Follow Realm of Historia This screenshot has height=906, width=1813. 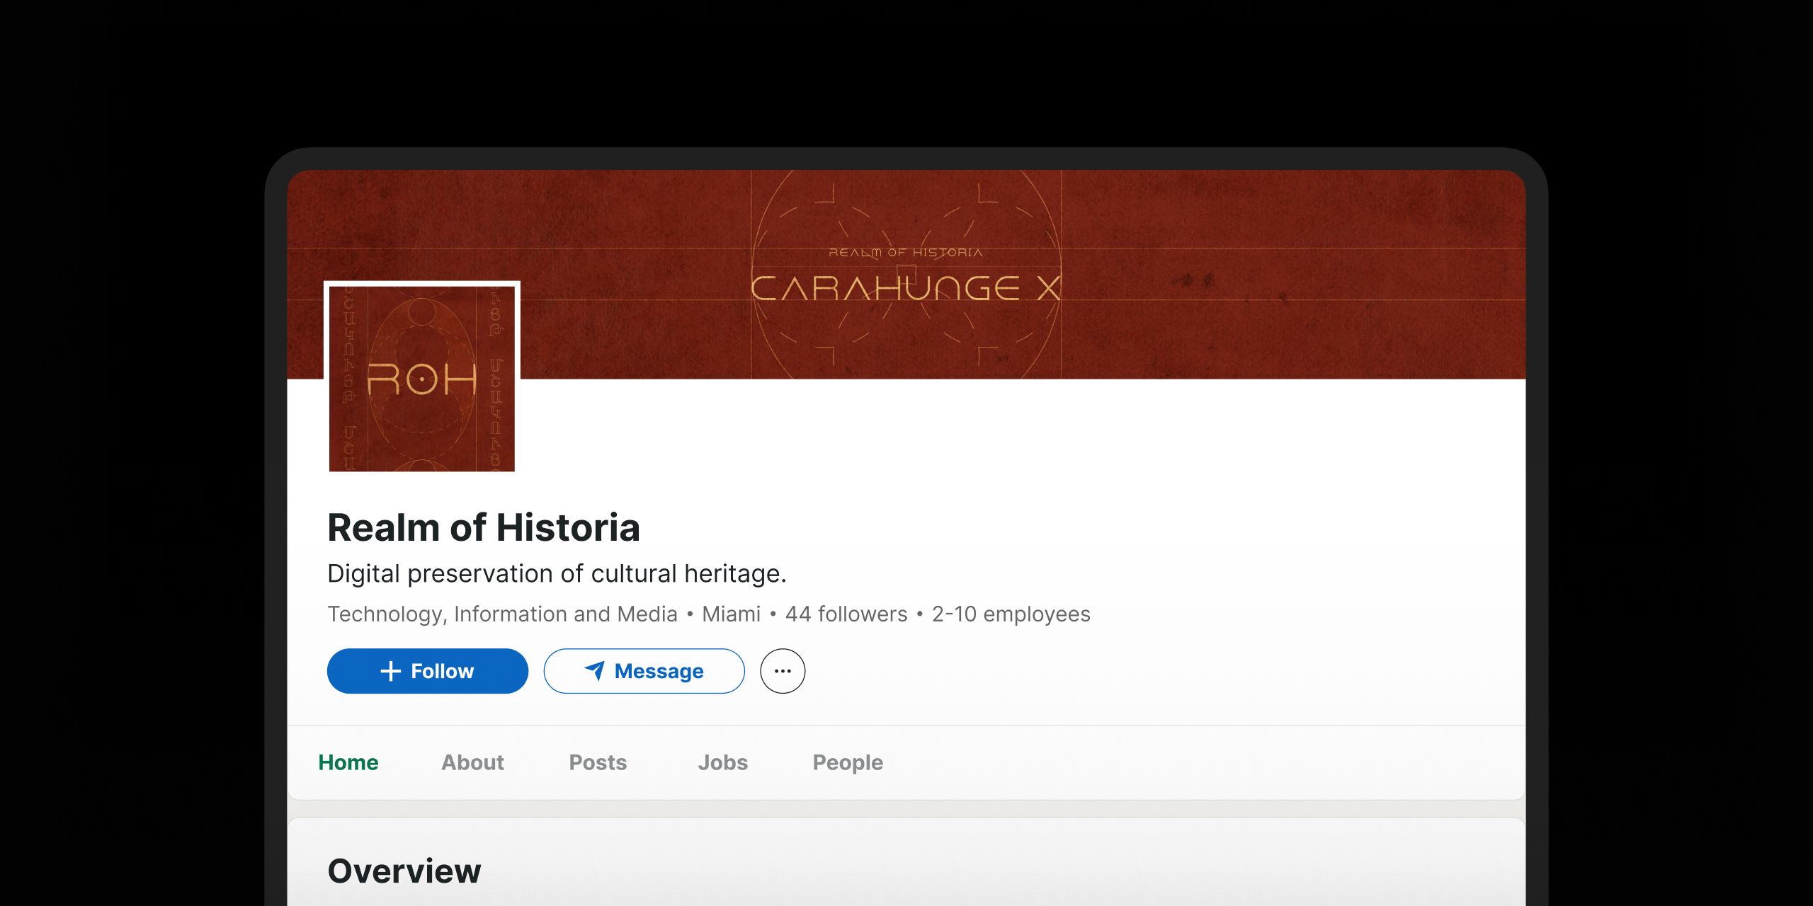click(x=427, y=671)
